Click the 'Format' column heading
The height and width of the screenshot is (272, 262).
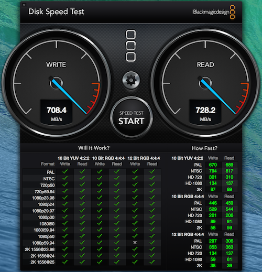point(48,164)
